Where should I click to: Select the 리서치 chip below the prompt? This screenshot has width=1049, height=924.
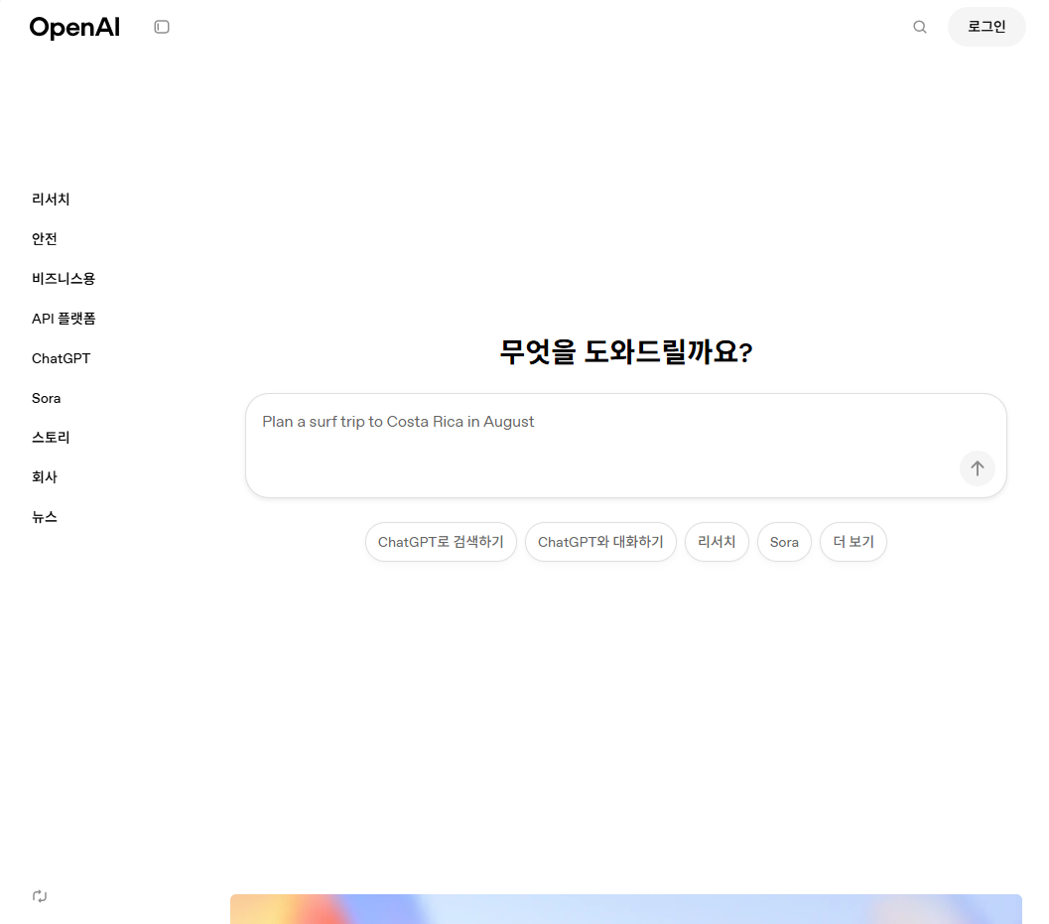pyautogui.click(x=717, y=542)
